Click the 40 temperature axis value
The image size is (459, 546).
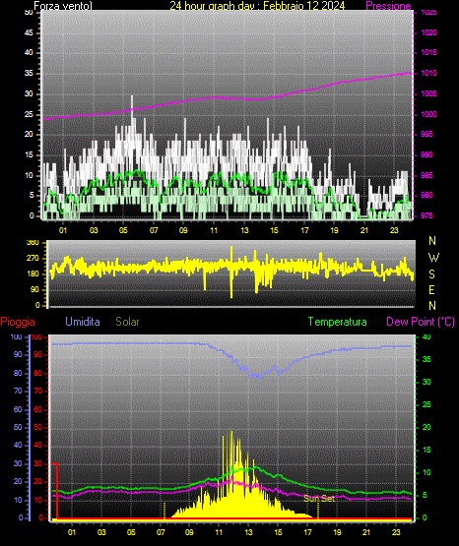(x=426, y=337)
